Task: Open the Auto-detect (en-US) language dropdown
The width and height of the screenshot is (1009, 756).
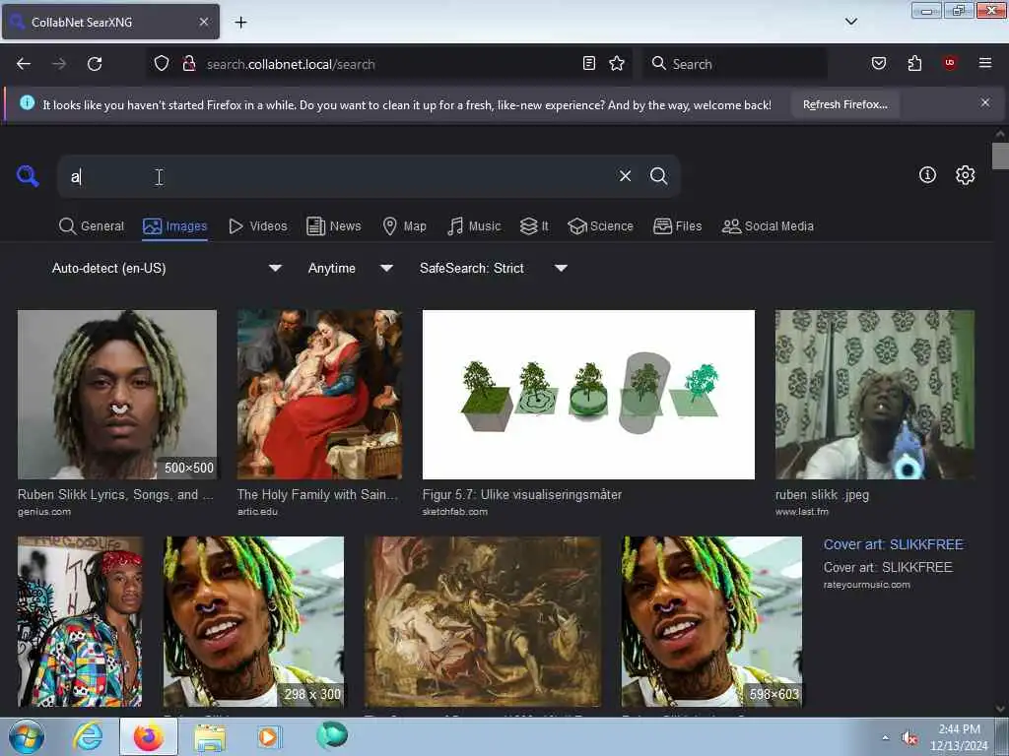Action: coord(167,268)
